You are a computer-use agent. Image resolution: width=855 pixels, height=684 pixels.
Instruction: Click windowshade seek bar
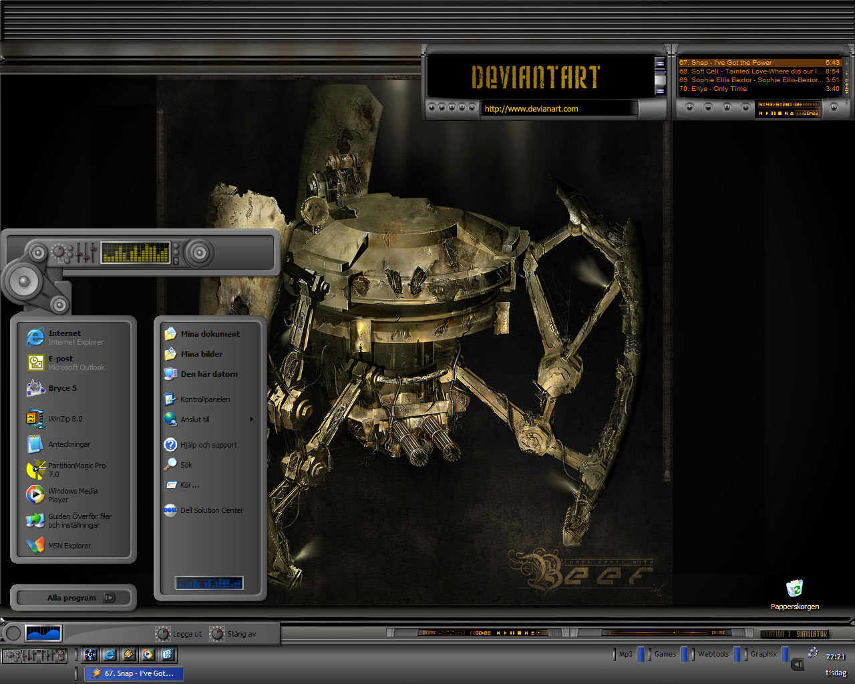click(x=542, y=633)
